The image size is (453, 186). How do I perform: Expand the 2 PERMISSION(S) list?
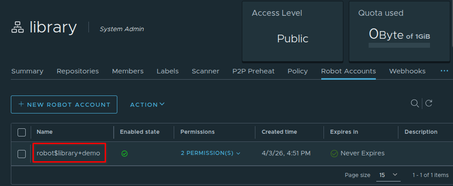point(210,154)
